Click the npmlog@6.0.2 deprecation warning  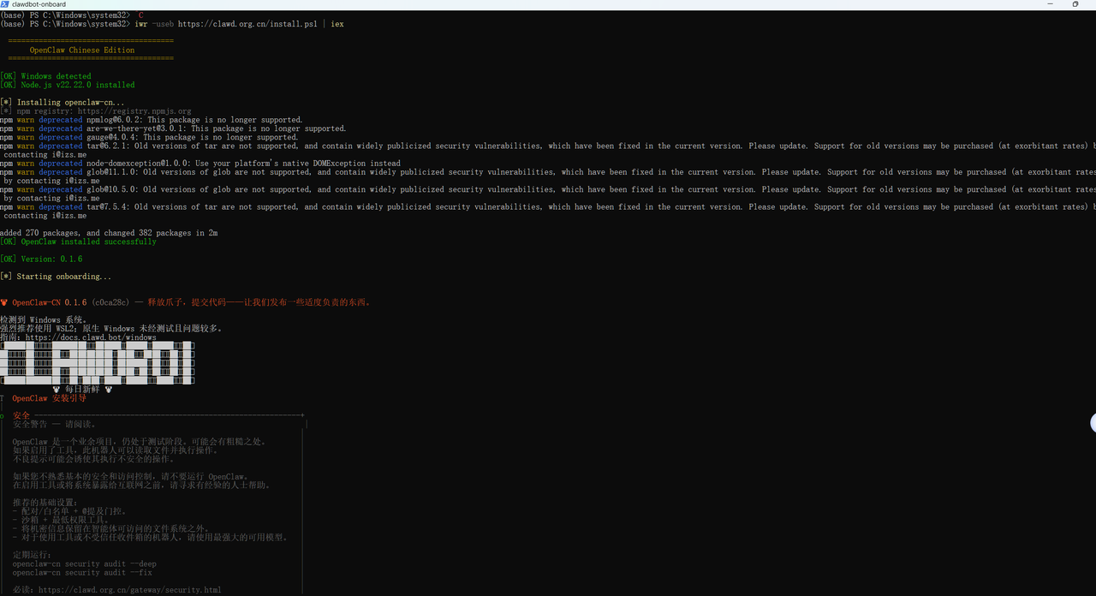point(152,120)
